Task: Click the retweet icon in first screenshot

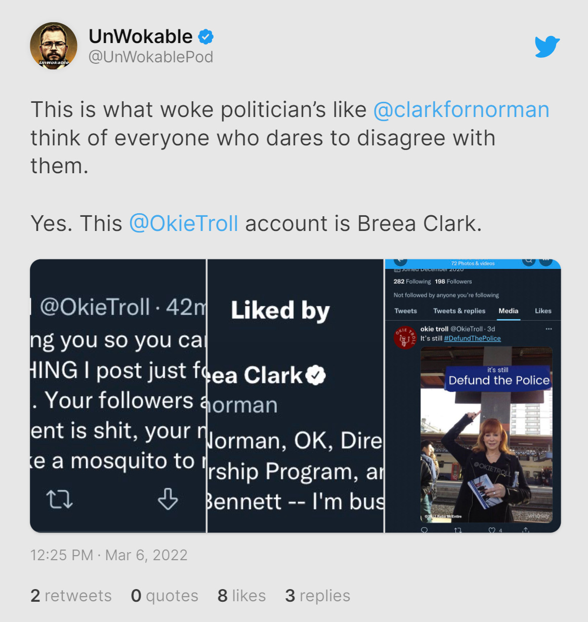Action: tap(60, 499)
